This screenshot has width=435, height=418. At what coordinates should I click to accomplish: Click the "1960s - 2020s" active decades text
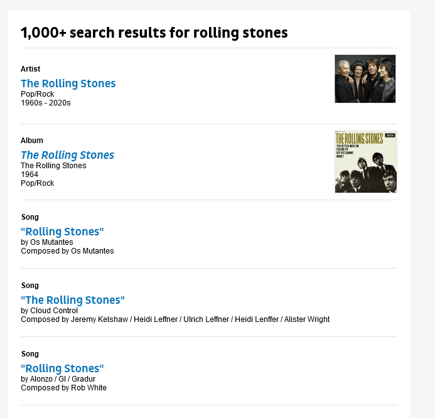tap(46, 103)
